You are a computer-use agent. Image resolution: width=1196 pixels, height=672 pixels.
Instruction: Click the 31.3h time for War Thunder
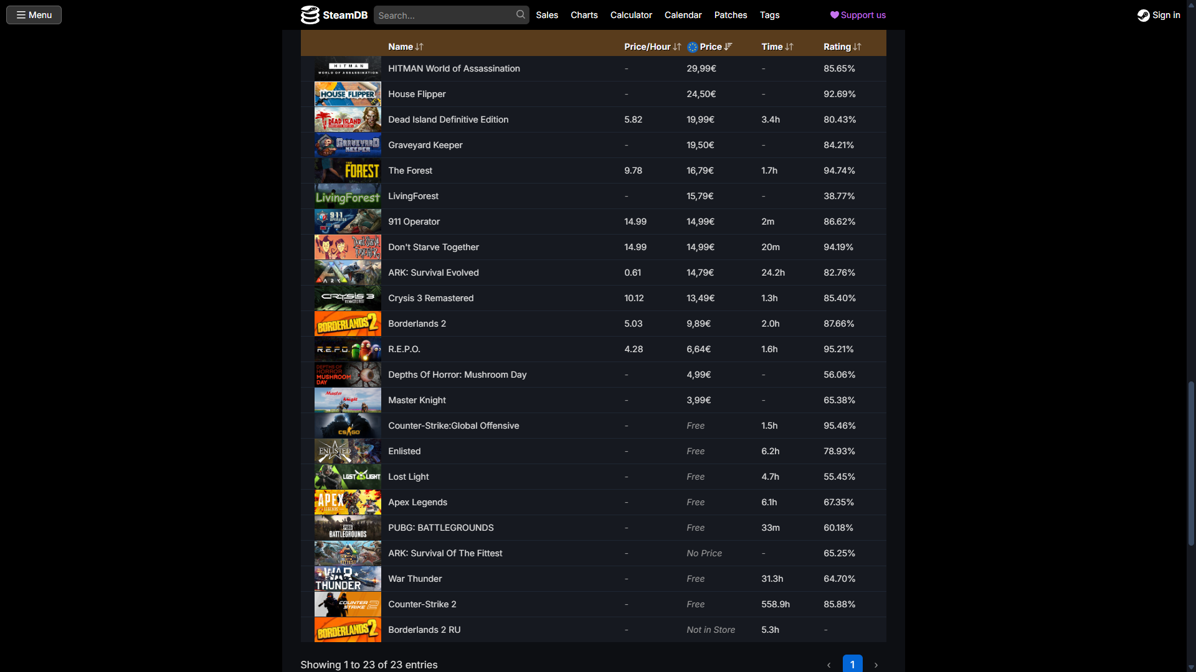point(772,579)
